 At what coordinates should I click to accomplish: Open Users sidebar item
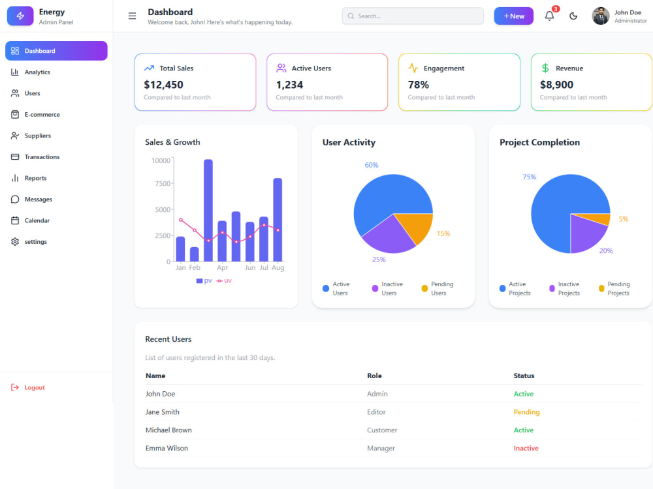(56, 93)
